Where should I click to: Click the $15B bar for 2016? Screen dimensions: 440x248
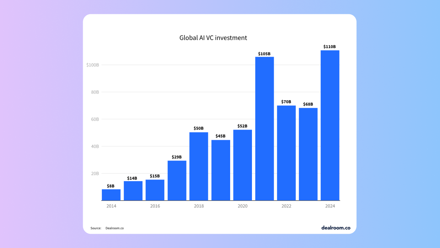(x=155, y=190)
